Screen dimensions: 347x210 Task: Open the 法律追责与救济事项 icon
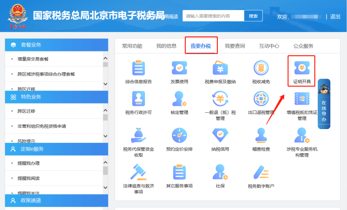(x=138, y=172)
